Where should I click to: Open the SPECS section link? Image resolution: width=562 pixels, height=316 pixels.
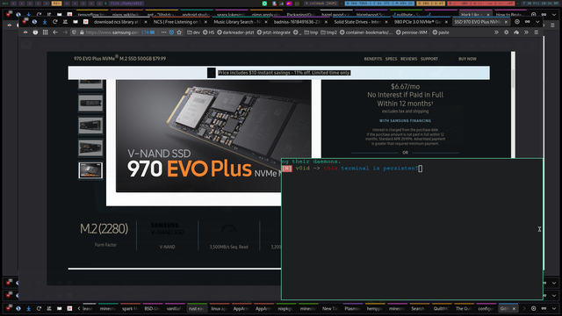pos(391,59)
